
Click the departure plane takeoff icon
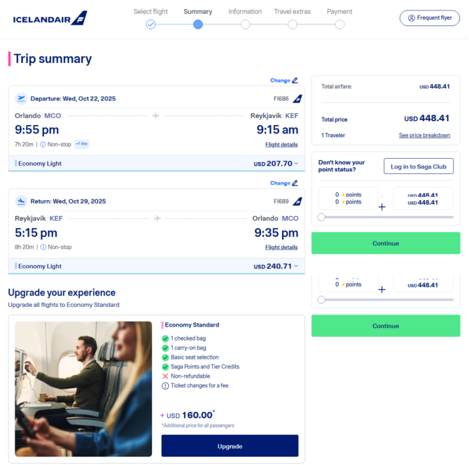(x=21, y=99)
